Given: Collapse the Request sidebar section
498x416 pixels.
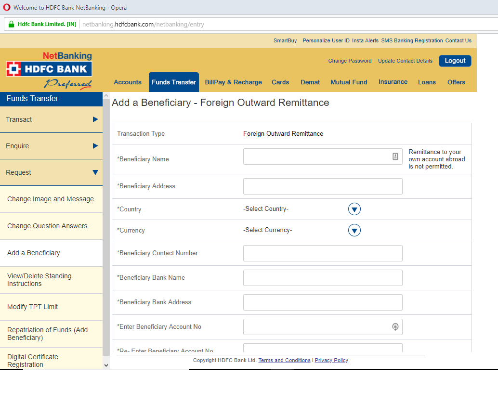Looking at the screenshot, I should 95,172.
